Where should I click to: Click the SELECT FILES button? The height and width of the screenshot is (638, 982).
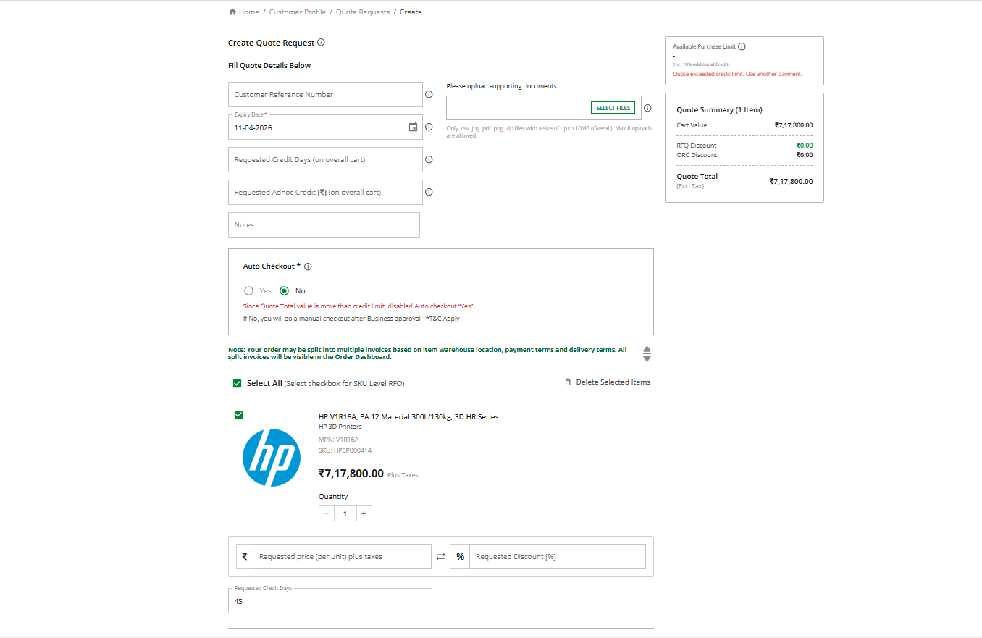click(613, 107)
